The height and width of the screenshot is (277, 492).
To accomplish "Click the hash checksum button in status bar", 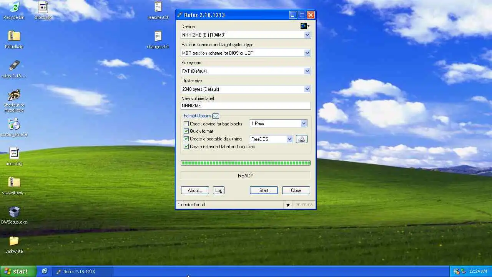I will tap(288, 205).
